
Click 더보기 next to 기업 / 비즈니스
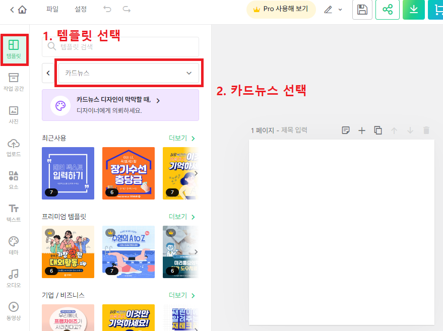[181, 295]
